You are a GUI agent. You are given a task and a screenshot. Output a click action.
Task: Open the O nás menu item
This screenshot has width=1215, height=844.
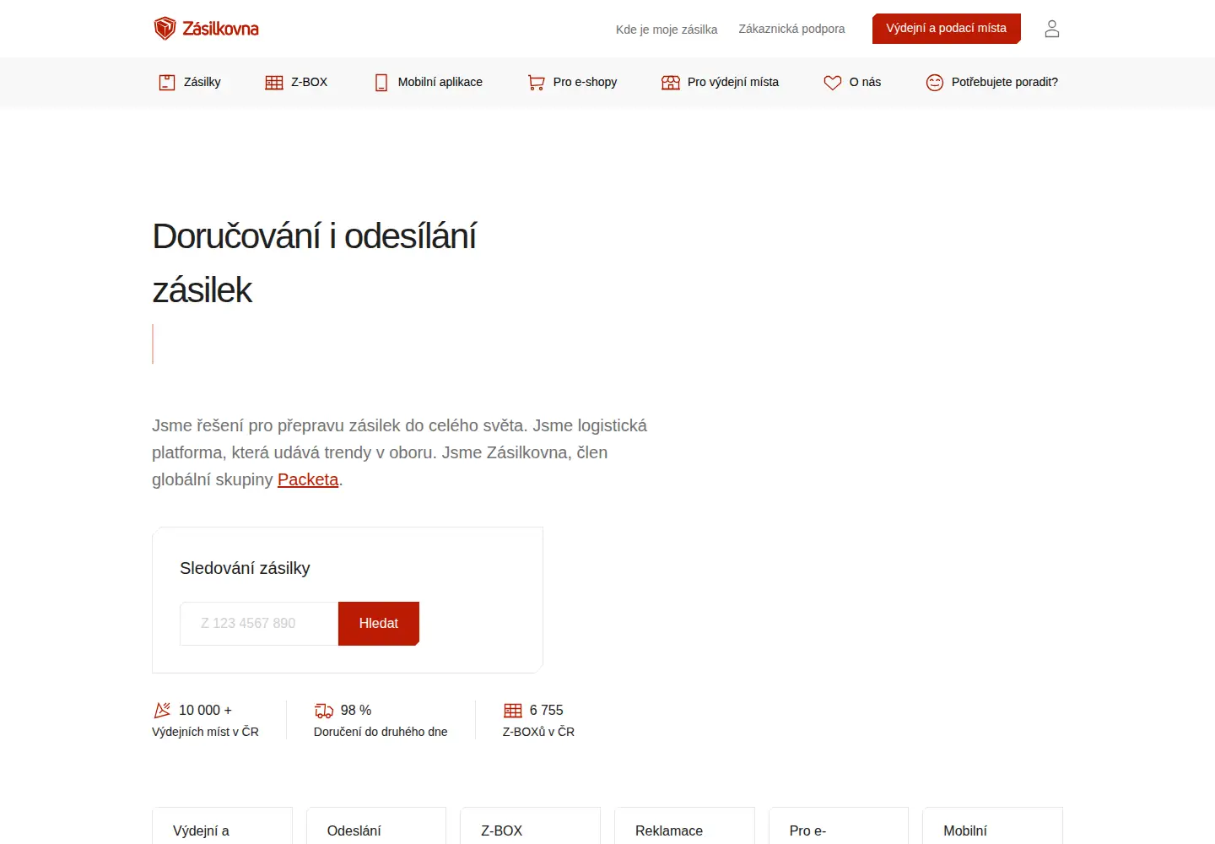tap(852, 82)
